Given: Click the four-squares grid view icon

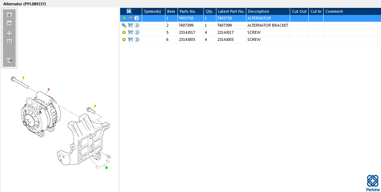Looking at the screenshot, I should coord(9,33).
